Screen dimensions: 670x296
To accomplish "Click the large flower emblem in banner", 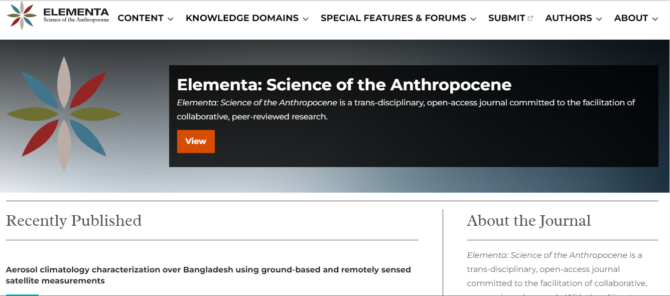I will (64, 114).
